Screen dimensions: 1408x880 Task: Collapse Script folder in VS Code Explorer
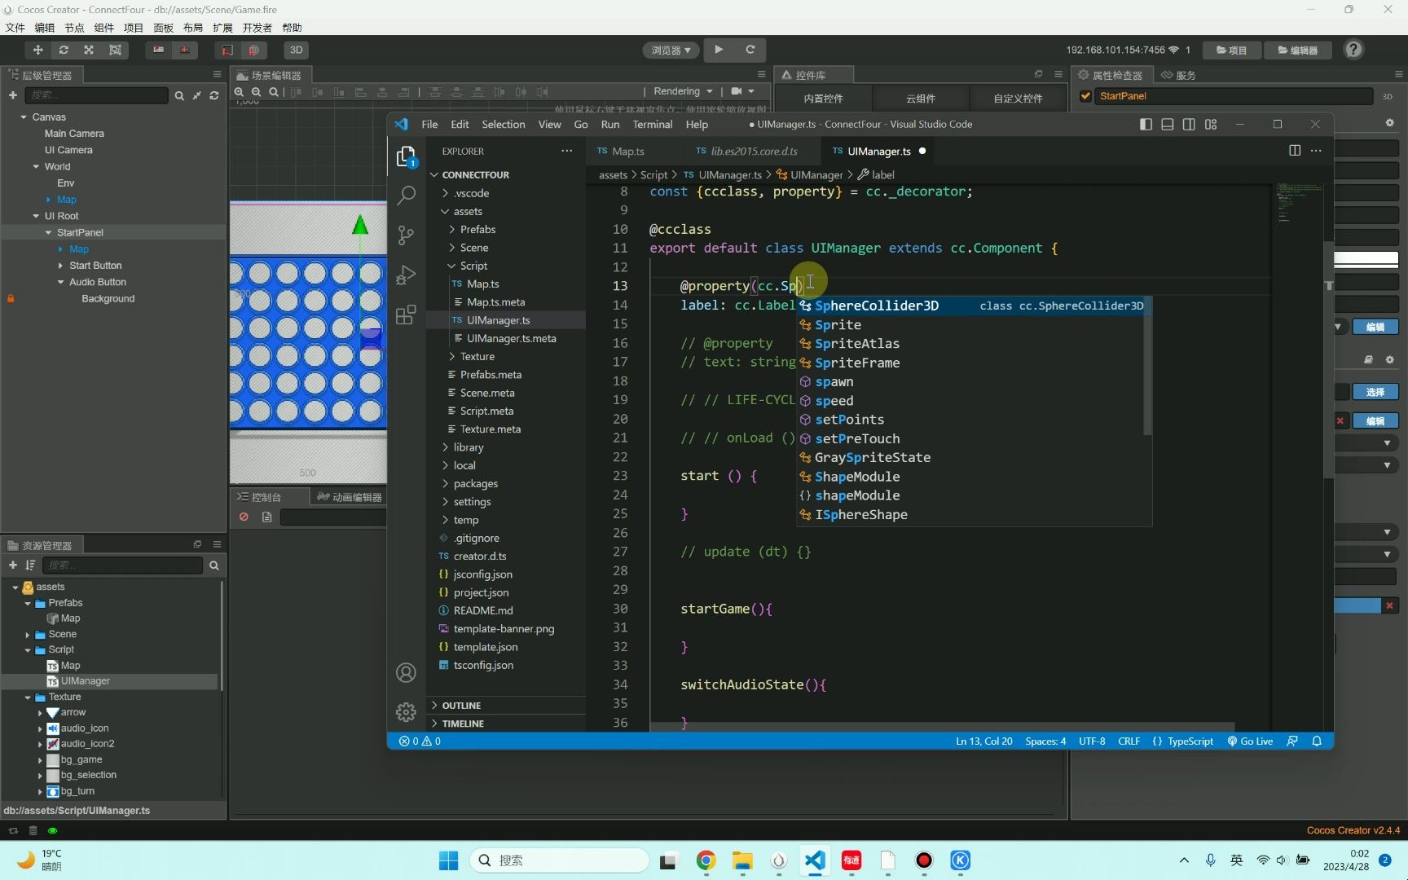tap(473, 266)
